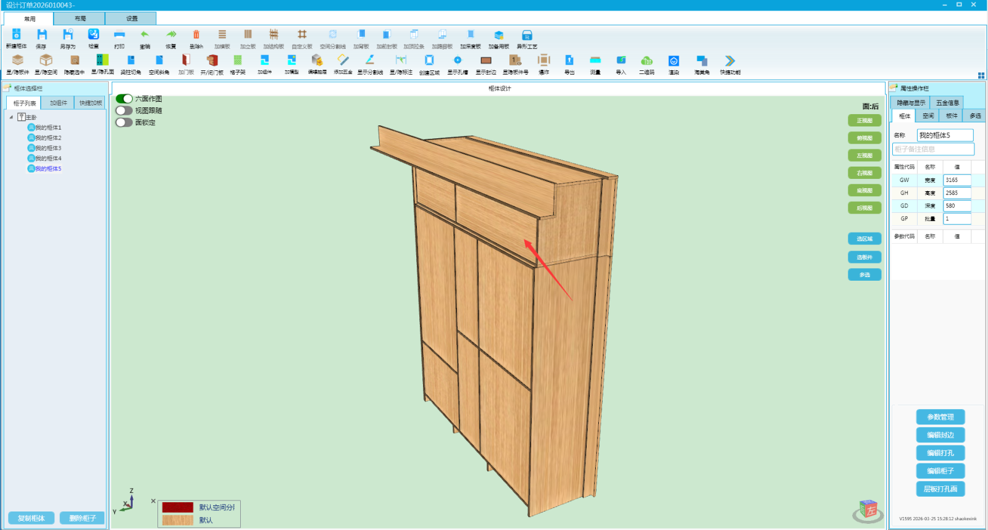Switch to the 布局 ribbon tab

click(80, 19)
